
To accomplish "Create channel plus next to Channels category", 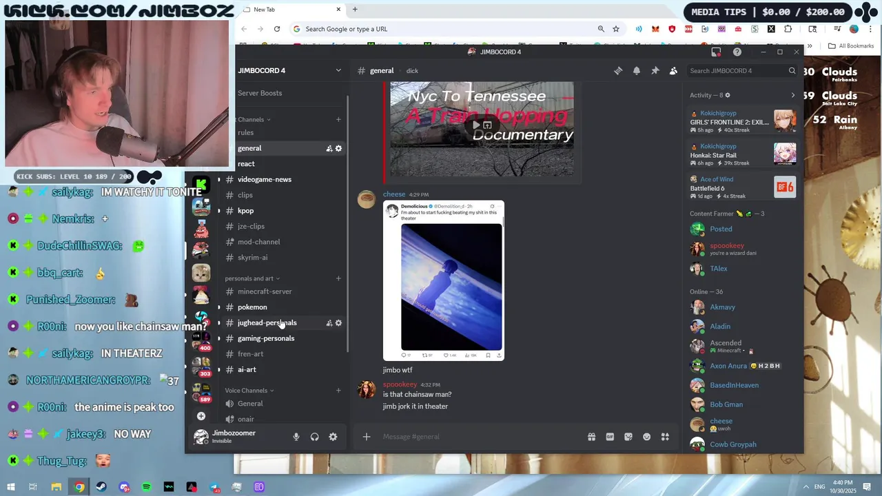I will pyautogui.click(x=338, y=120).
